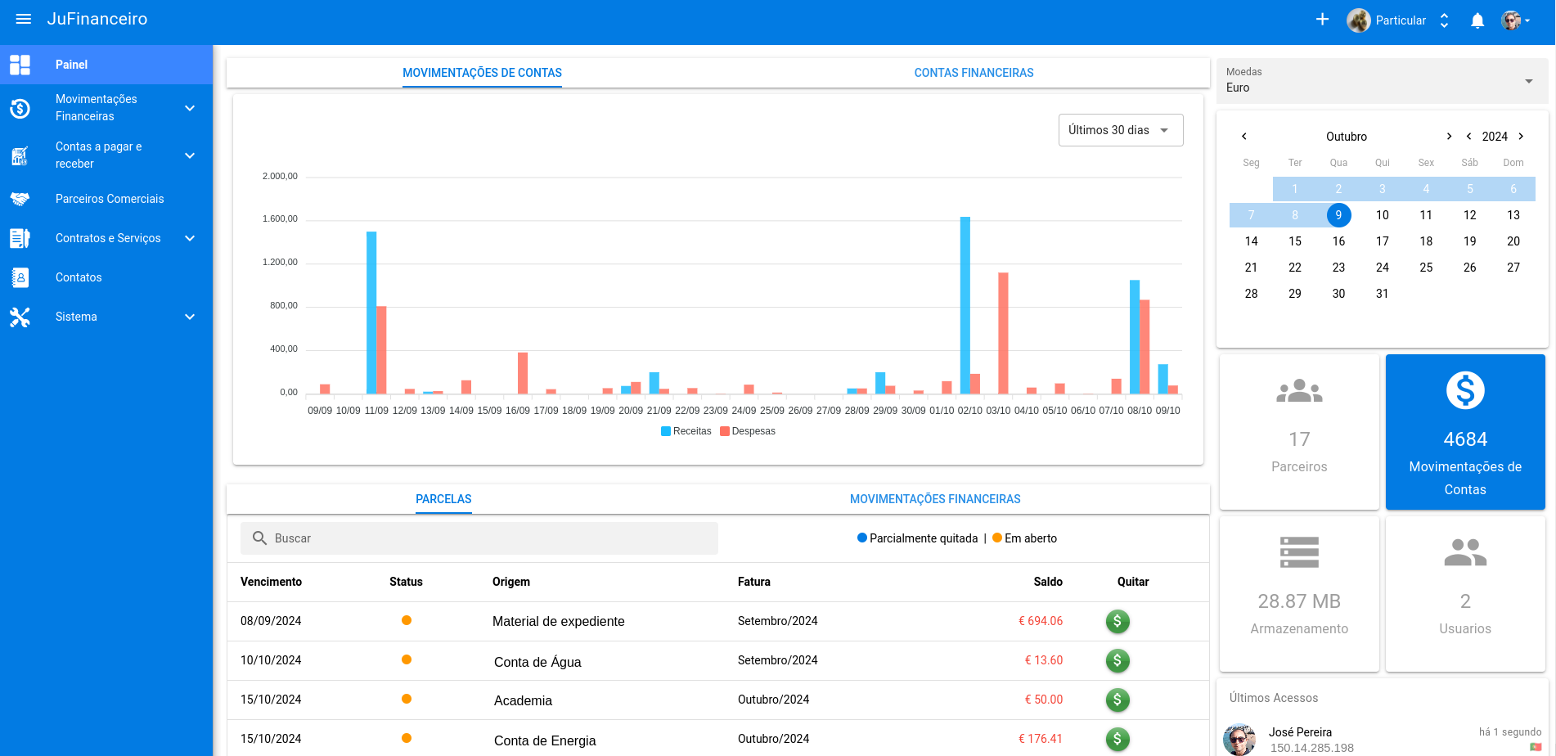This screenshot has height=756, width=1556.
Task: Click the Painel dashboard icon
Action: pos(20,65)
